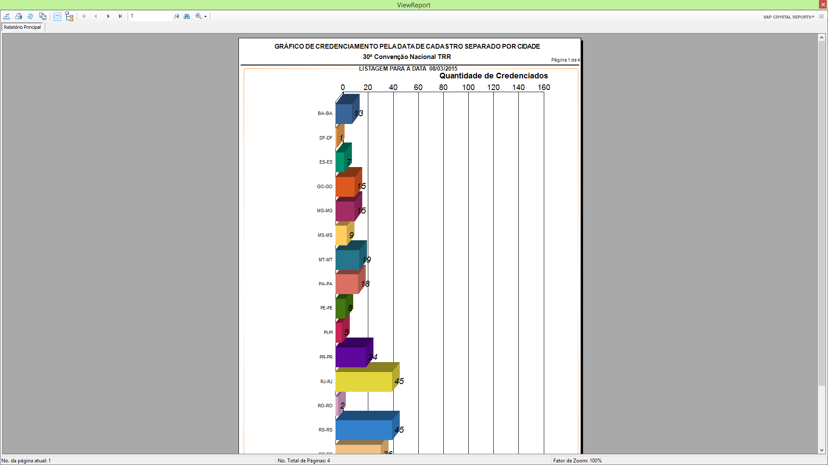Click the Copy icon in the toolbar
The width and height of the screenshot is (828, 465).
click(x=43, y=16)
